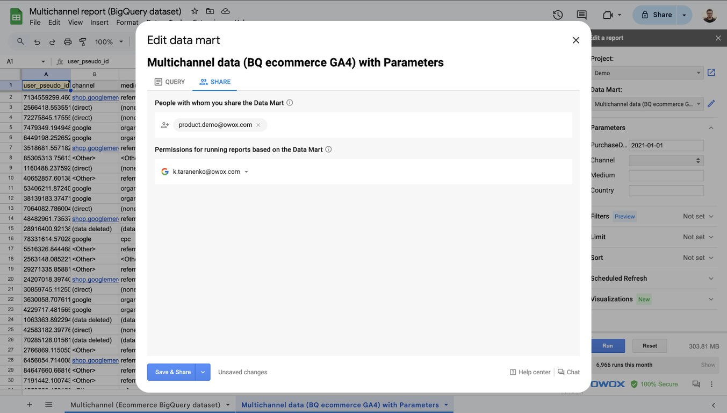The image size is (727, 413).
Task: Open dropdown on Multichannel data with Parameters tab
Action: [x=446, y=405]
